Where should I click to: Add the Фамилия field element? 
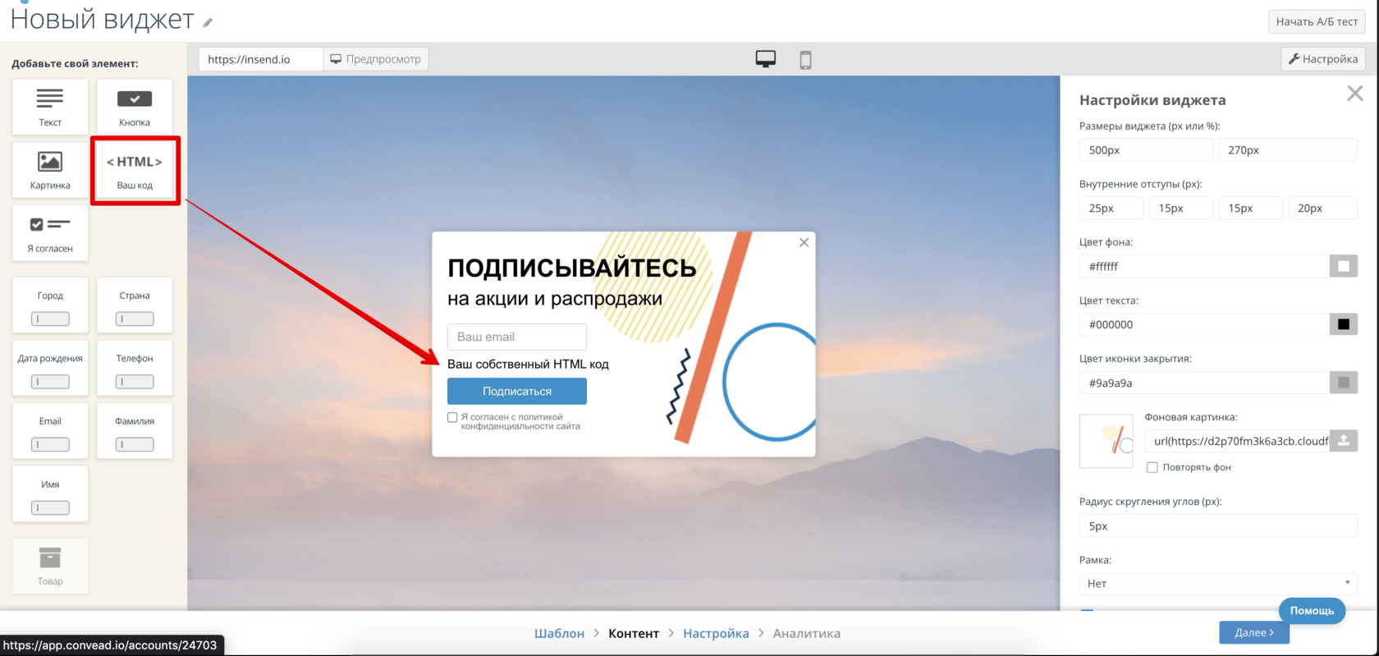(x=135, y=430)
